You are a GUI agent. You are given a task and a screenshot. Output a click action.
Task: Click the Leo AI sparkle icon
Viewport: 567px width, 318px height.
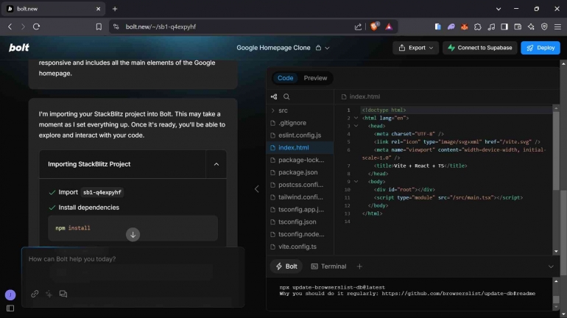tap(531, 26)
